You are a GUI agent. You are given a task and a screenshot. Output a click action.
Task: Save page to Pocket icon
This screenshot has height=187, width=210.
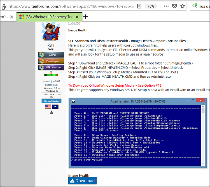point(174,6)
